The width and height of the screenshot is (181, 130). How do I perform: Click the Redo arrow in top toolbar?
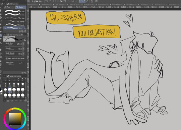[50, 1]
